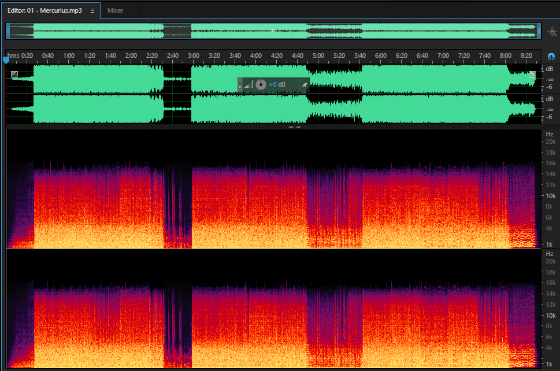Click the upper spectrogram's 16k frequency label
The image size is (560, 371).
[551, 163]
